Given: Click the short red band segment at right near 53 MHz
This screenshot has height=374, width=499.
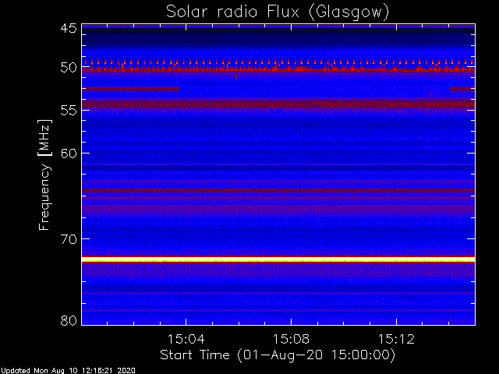Looking at the screenshot, I should point(462,89).
